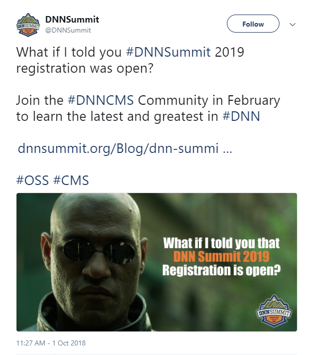Open the DNNSummit profile avatar
This screenshot has height=355, width=312.
(28, 25)
